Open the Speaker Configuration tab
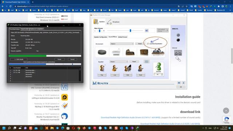233x131 pixels. [100, 37]
